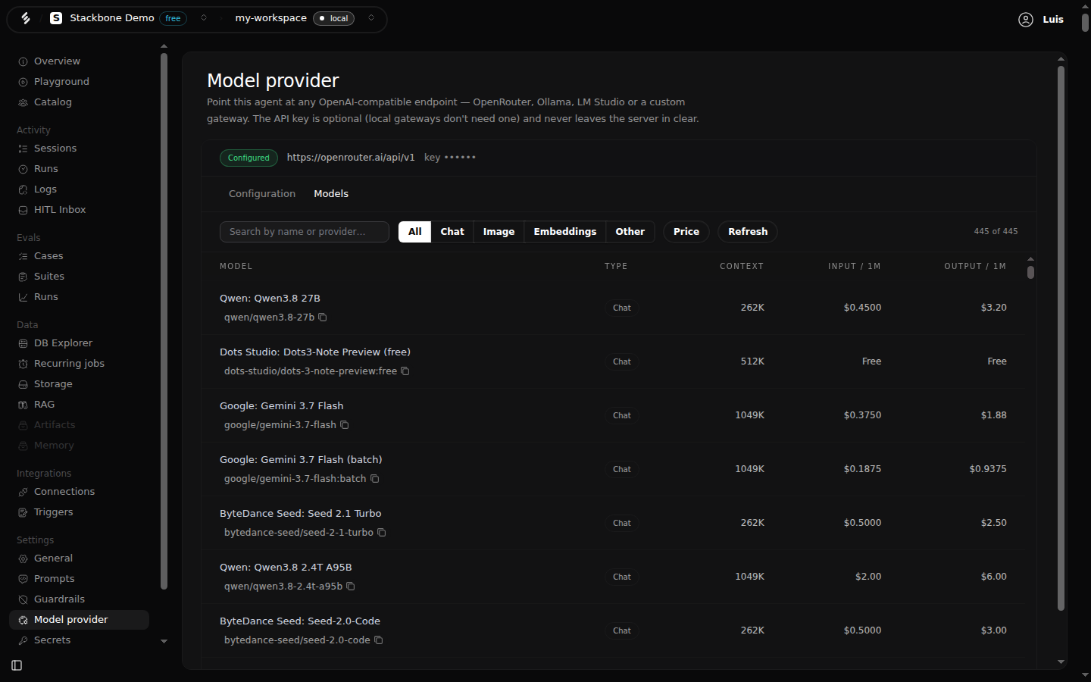Select the All model filter
The height and width of the screenshot is (682, 1091).
click(415, 232)
